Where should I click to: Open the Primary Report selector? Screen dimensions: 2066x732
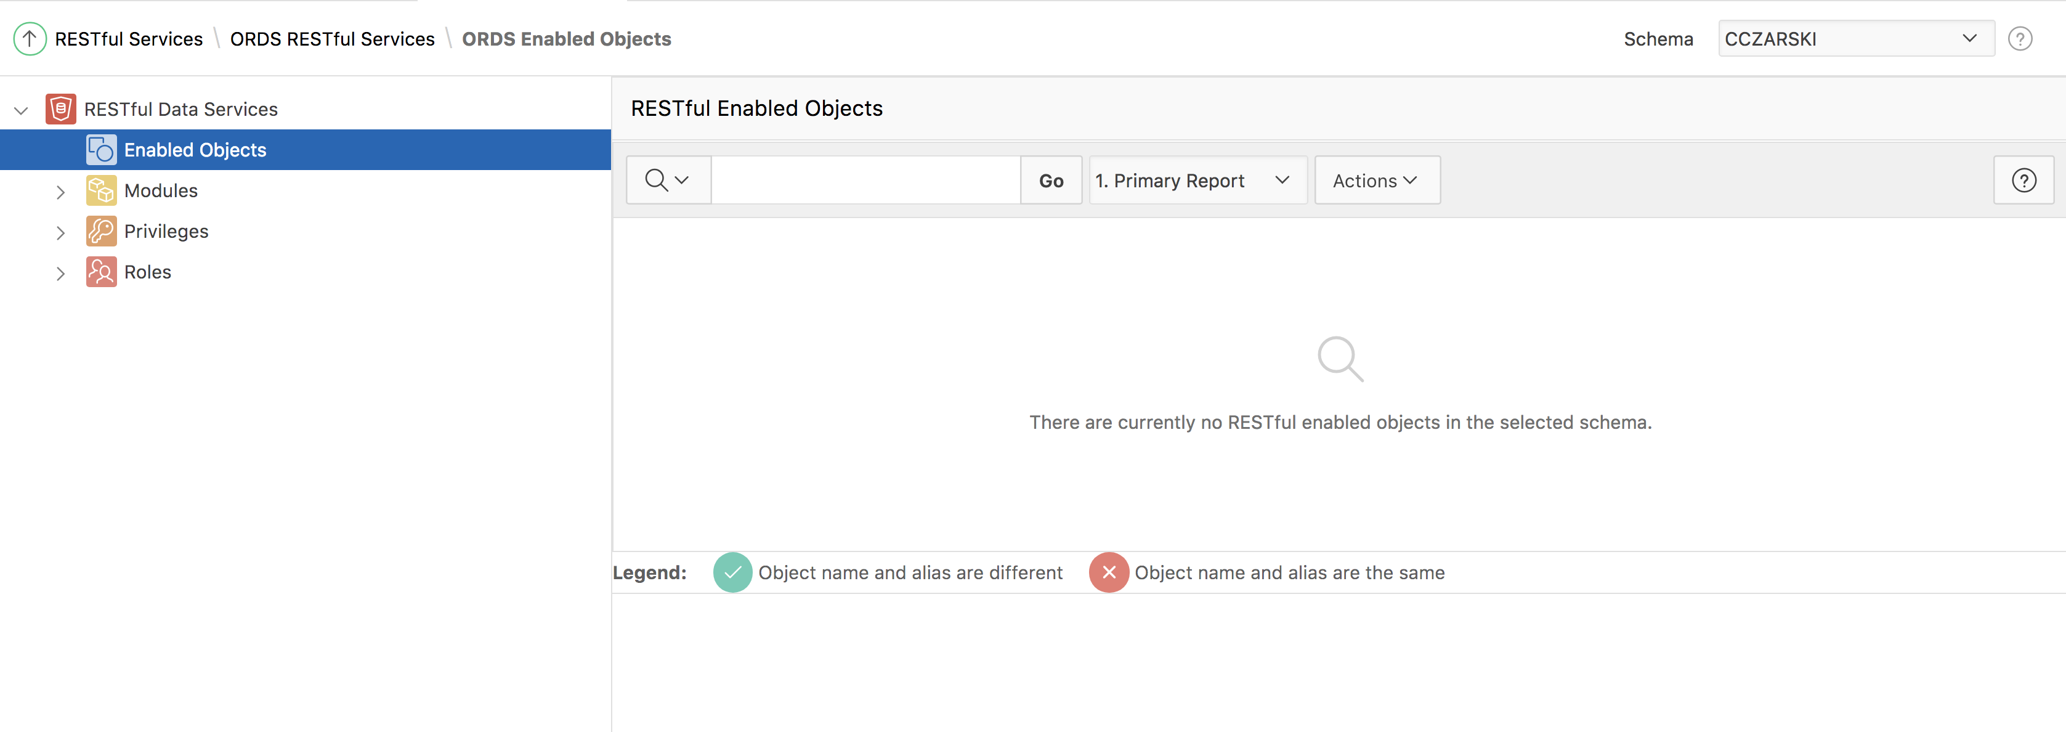click(1197, 181)
